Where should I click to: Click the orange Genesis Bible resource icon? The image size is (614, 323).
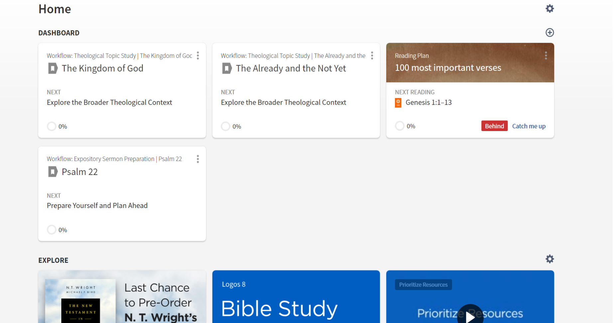pos(398,103)
